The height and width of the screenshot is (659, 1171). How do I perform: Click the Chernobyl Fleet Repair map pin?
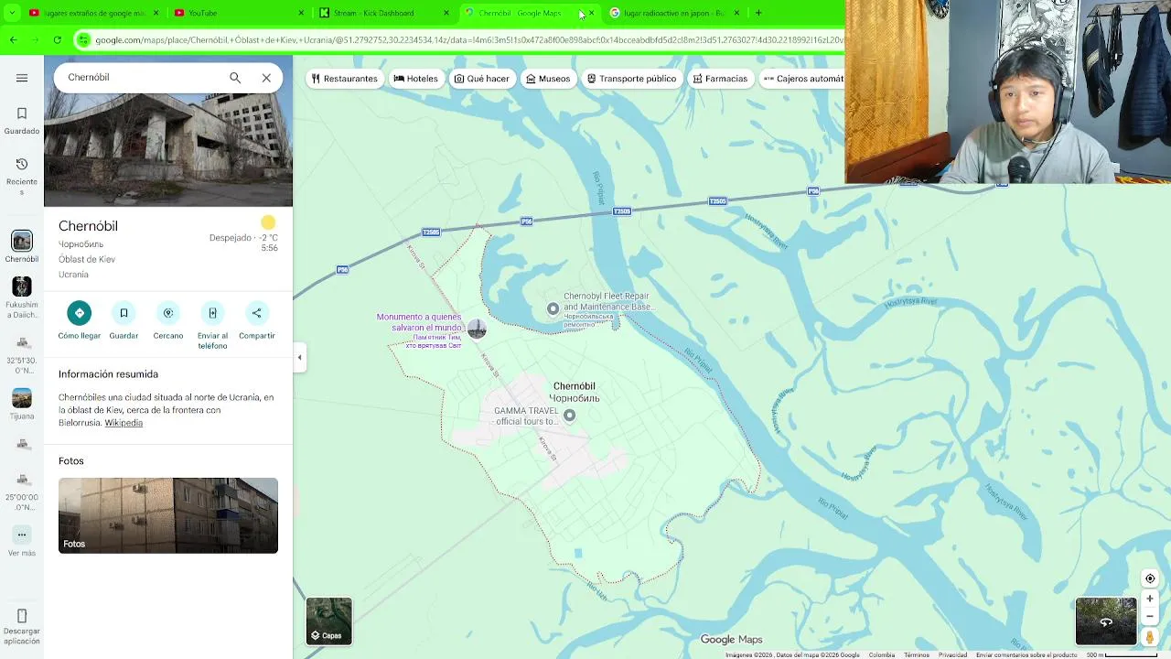pos(553,308)
